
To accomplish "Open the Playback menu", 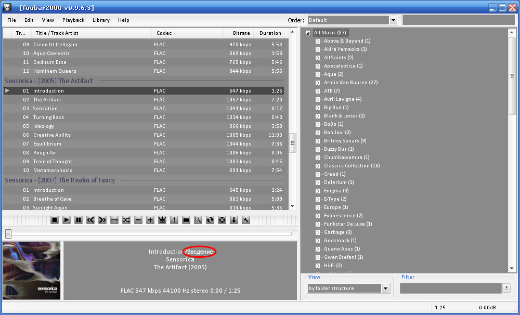I will (73, 20).
